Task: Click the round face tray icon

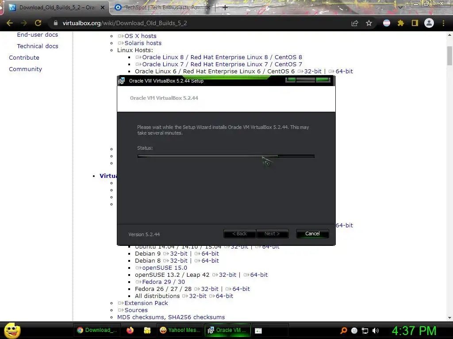Action: [x=354, y=331]
